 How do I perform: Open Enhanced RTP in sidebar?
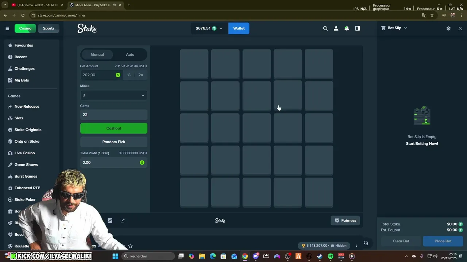pos(27,188)
